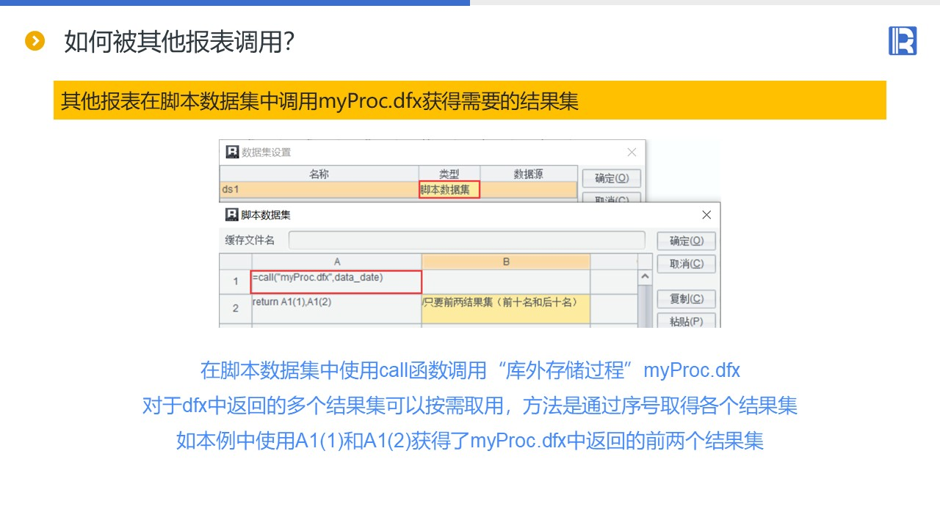The width and height of the screenshot is (940, 528).
Task: Click the row 2 header in the grid
Action: [x=236, y=308]
